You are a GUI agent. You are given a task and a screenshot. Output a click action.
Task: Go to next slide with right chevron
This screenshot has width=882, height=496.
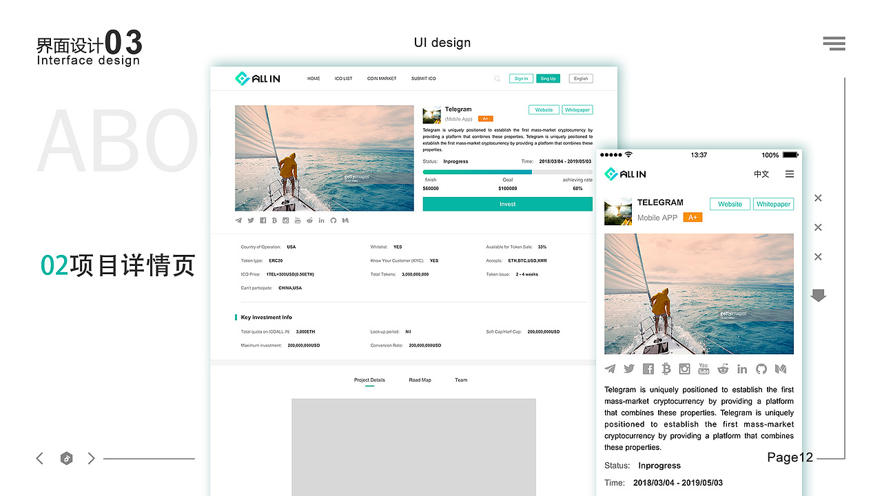(x=91, y=458)
